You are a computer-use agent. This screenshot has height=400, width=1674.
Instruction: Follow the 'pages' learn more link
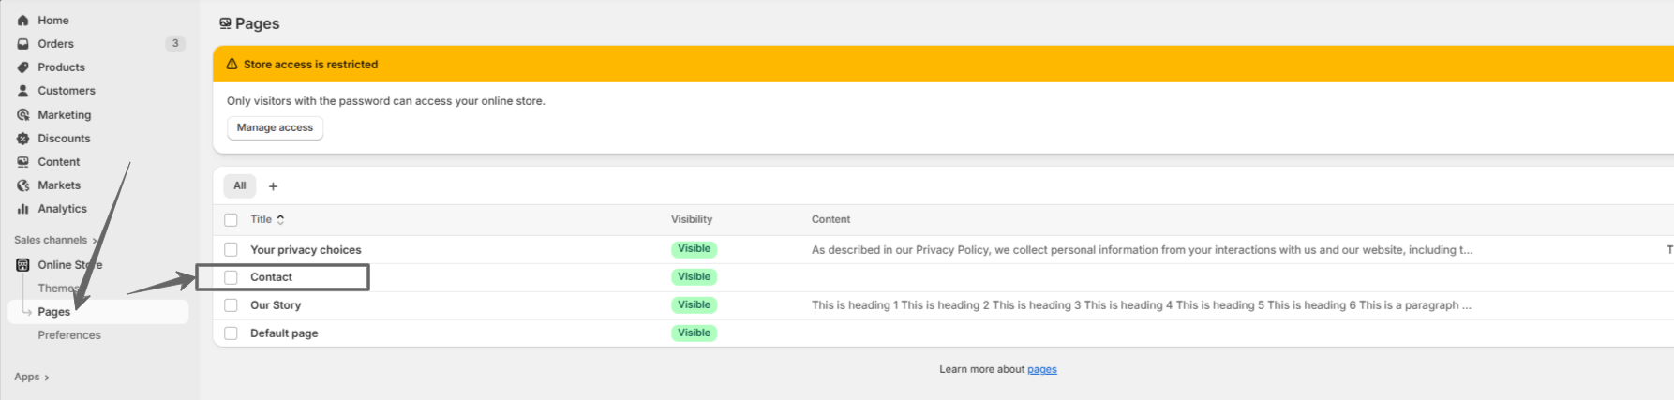coord(1041,370)
